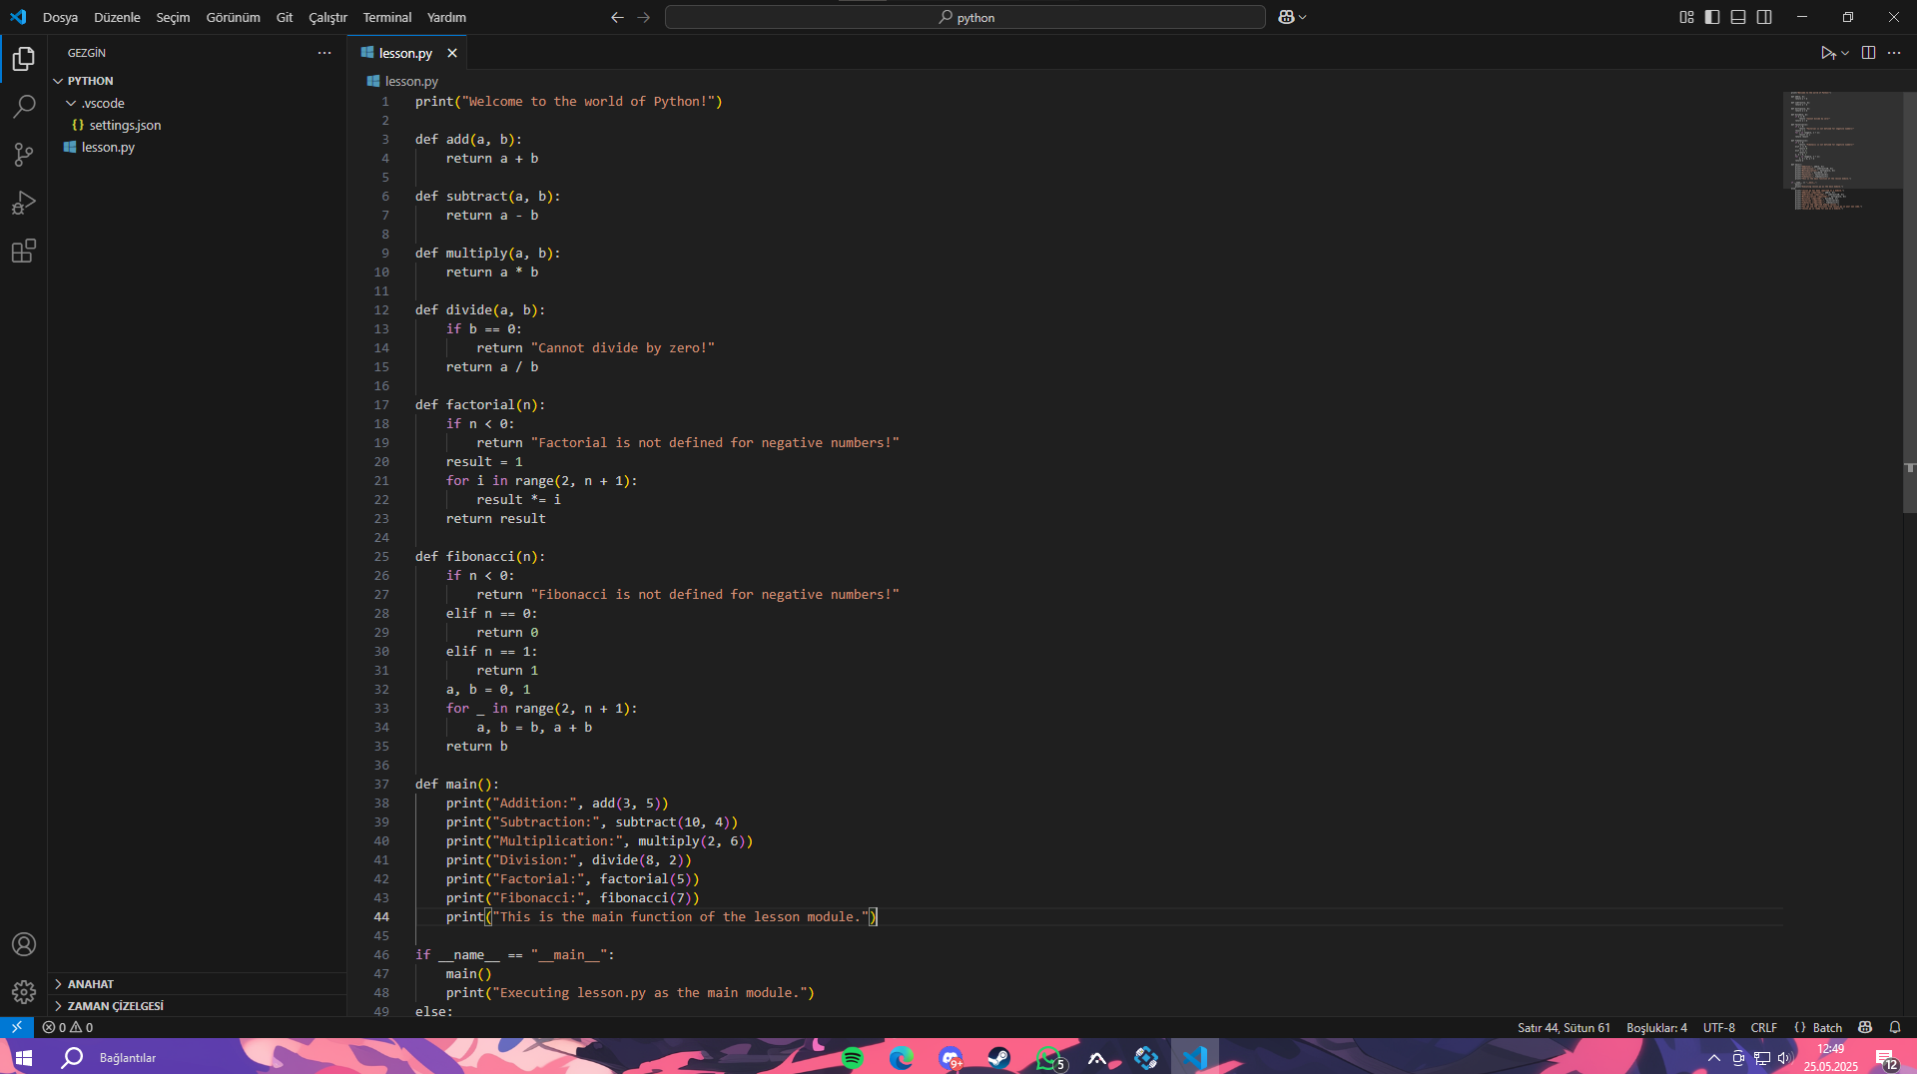
Task: Open Explorer Views and More Actions ellipsis
Action: point(324,53)
